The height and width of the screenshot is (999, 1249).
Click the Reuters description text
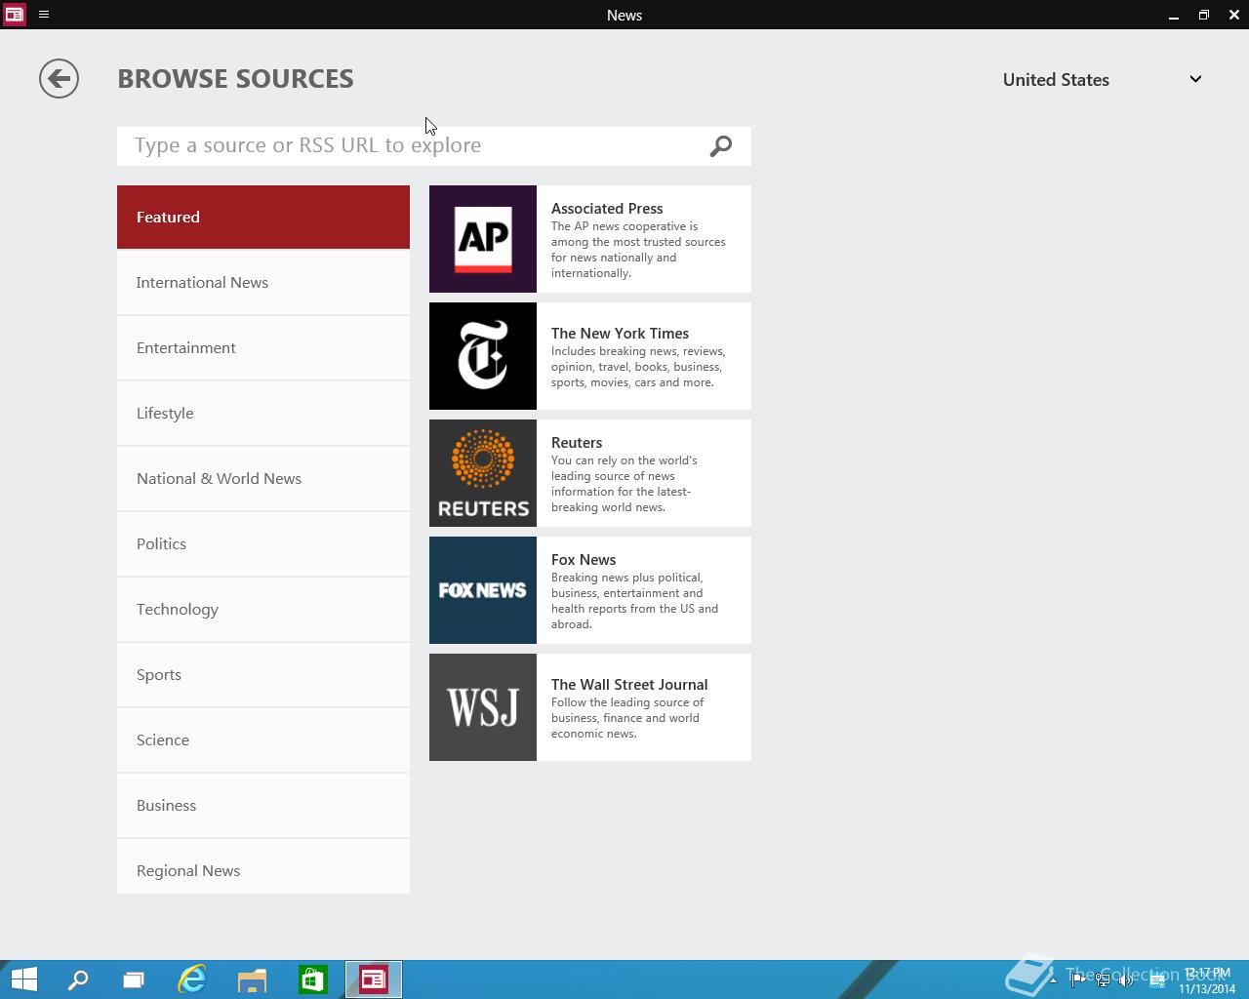click(x=624, y=484)
